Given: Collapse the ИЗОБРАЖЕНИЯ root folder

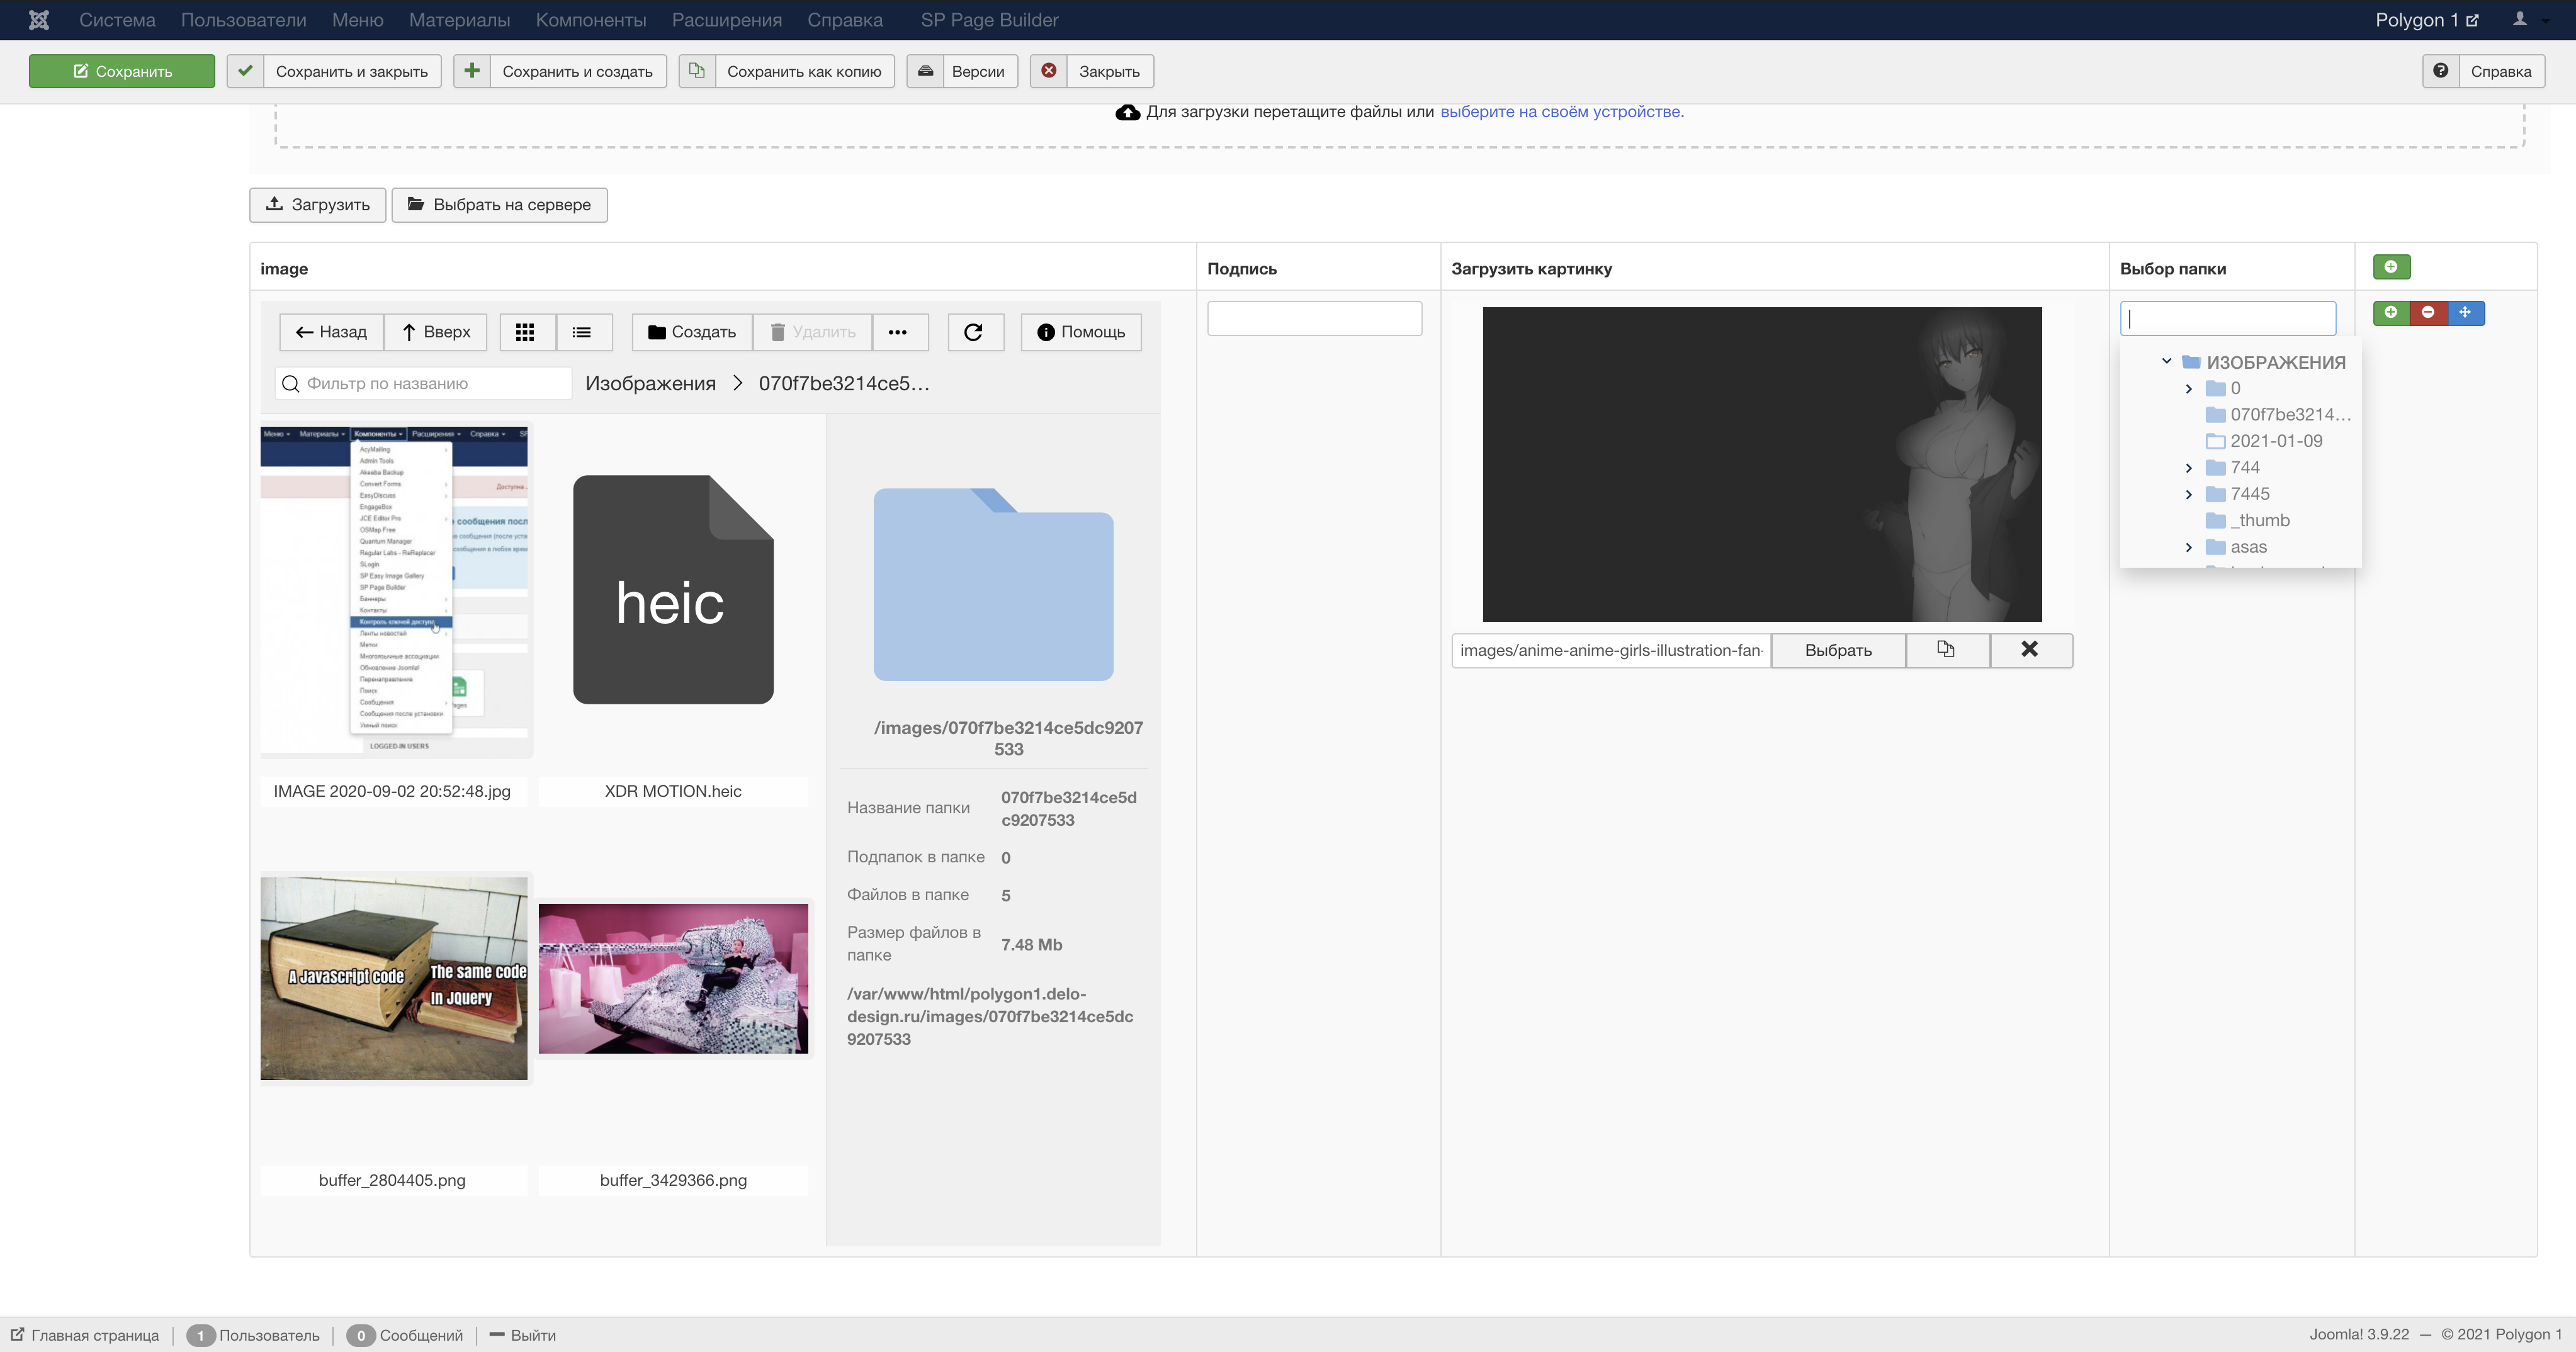Looking at the screenshot, I should coord(2166,362).
